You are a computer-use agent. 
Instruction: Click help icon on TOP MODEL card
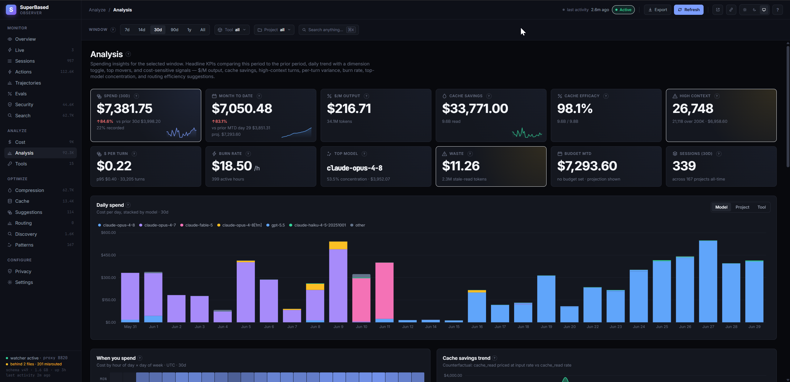pyautogui.click(x=364, y=154)
